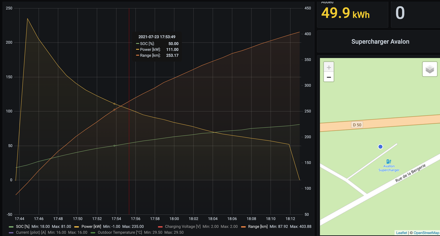440x236 pixels.
Task: Click the Power curve peak at 235 kW
Action: (x=27, y=18)
